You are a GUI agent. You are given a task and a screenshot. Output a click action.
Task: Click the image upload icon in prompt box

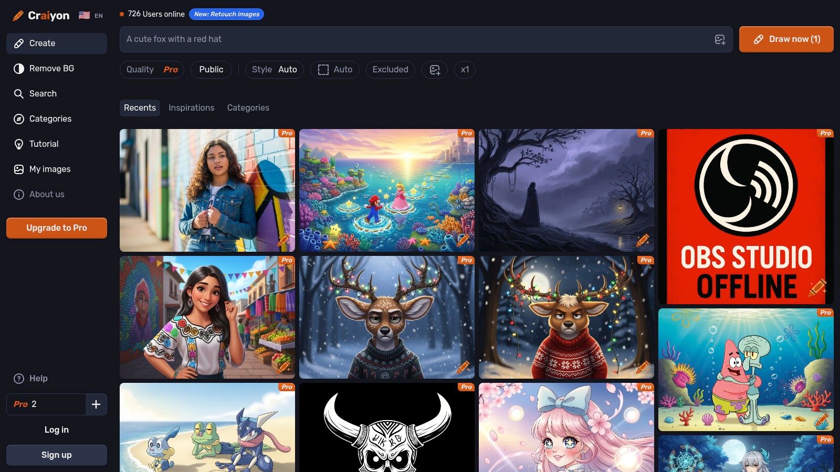pos(720,39)
